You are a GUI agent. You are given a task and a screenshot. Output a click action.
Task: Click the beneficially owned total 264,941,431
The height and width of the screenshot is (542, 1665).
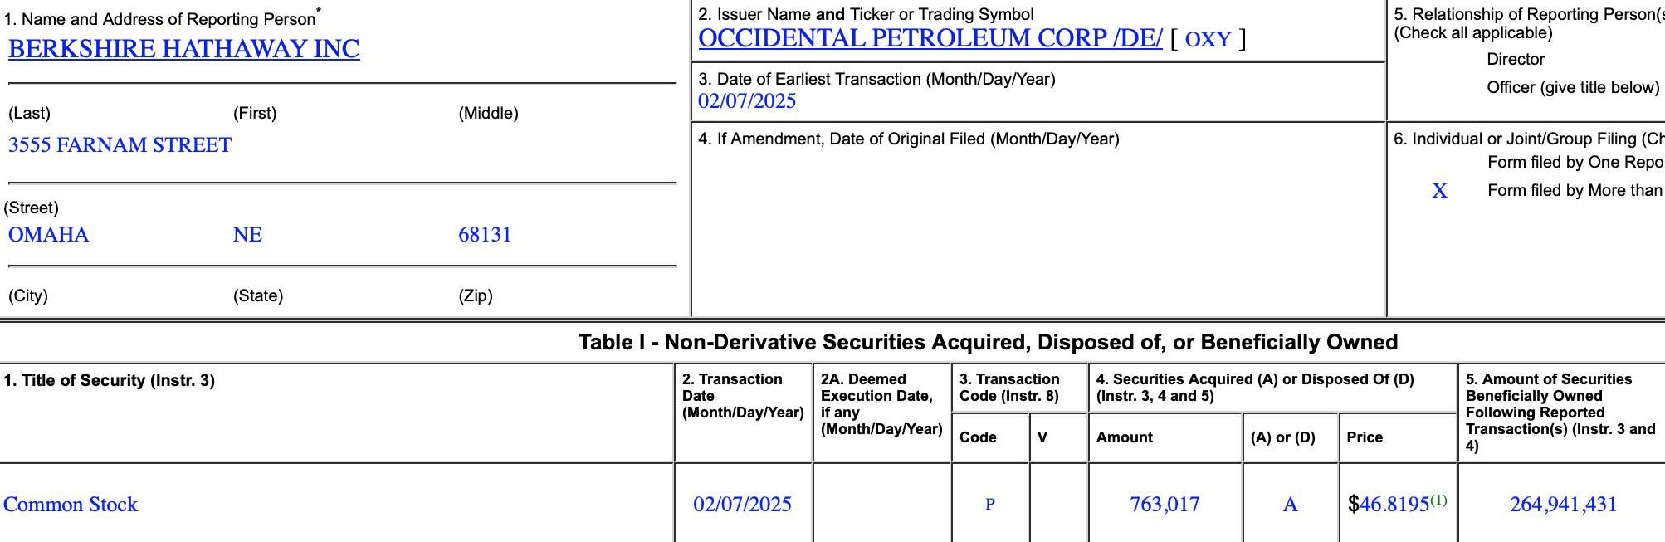click(1564, 505)
